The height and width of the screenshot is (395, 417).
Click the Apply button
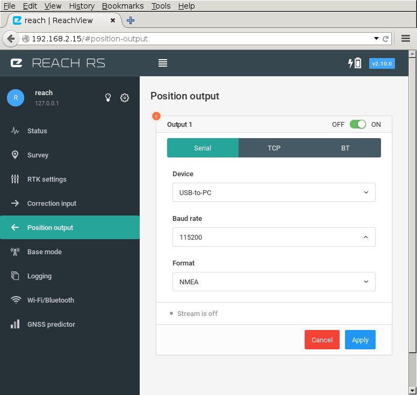point(360,340)
